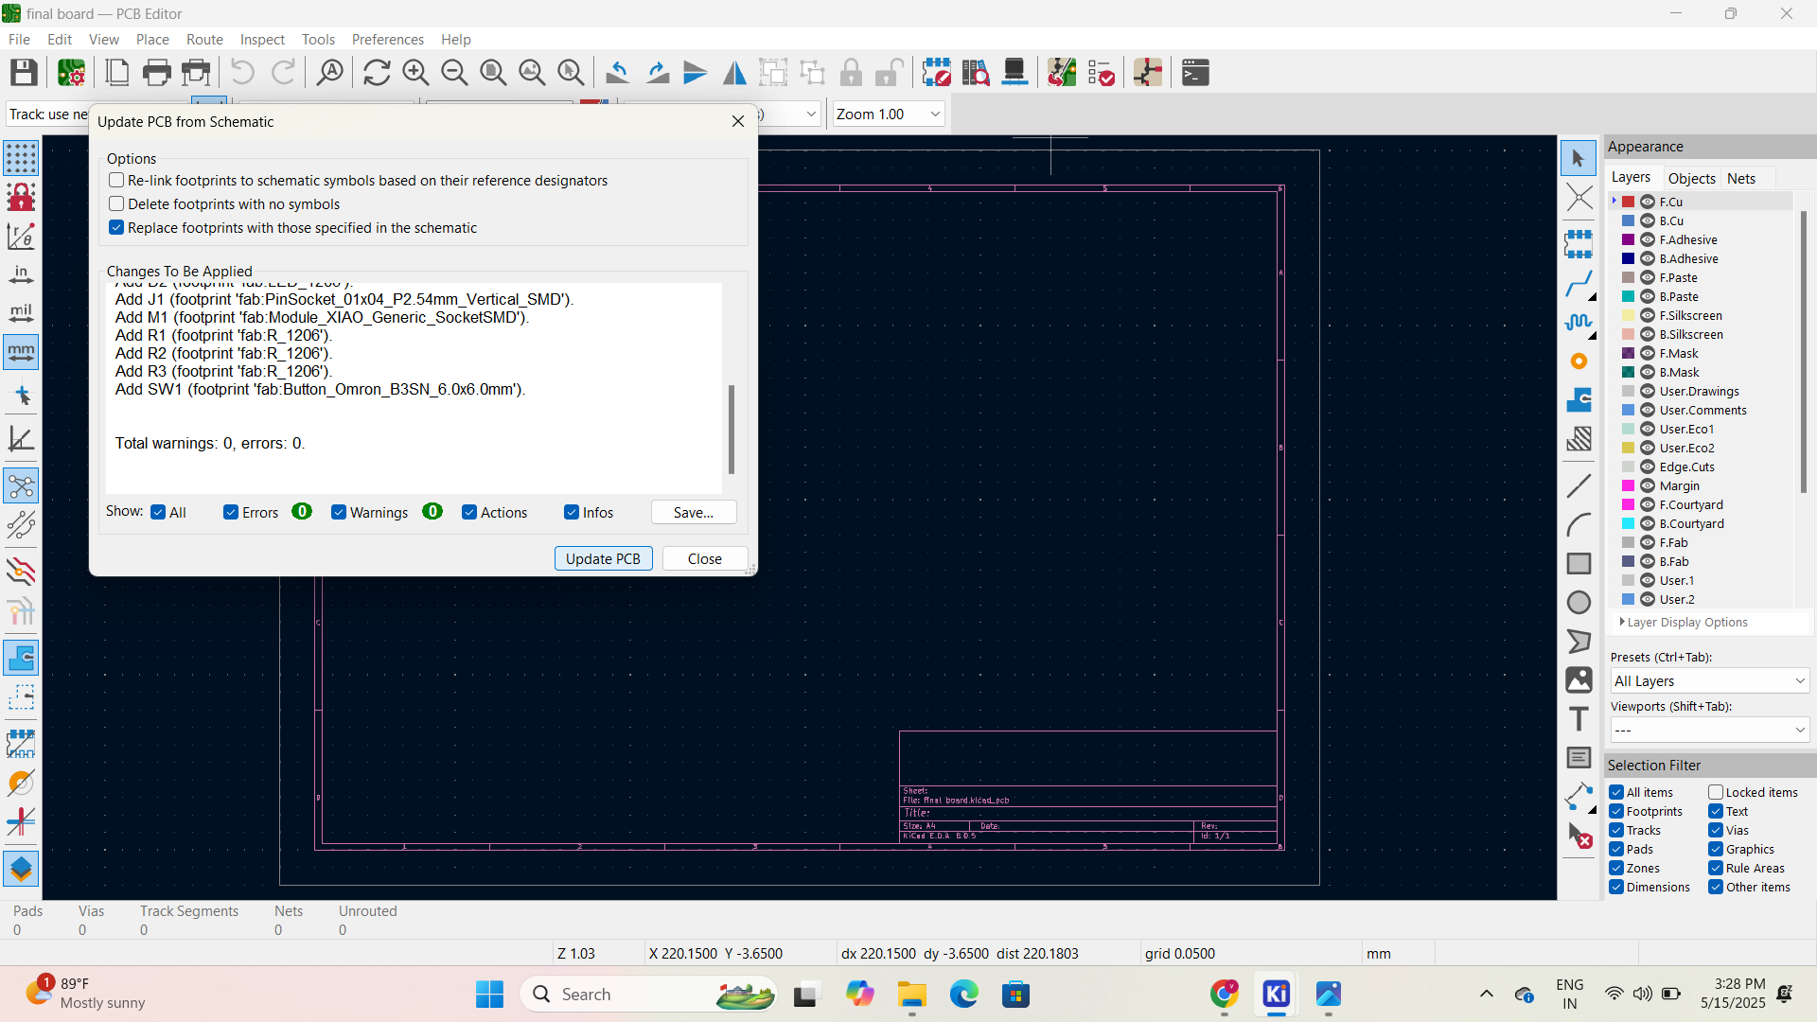The image size is (1817, 1022).
Task: Click the Zoom In icon
Action: click(x=415, y=73)
